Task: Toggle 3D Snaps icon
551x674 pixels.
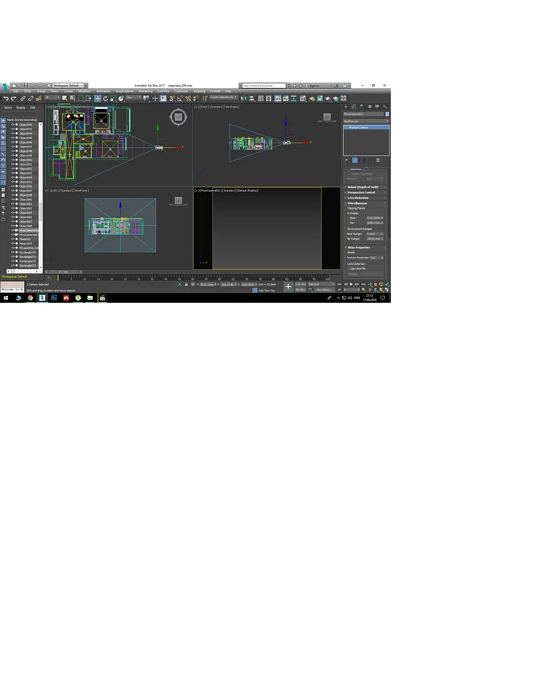Action: (172, 99)
